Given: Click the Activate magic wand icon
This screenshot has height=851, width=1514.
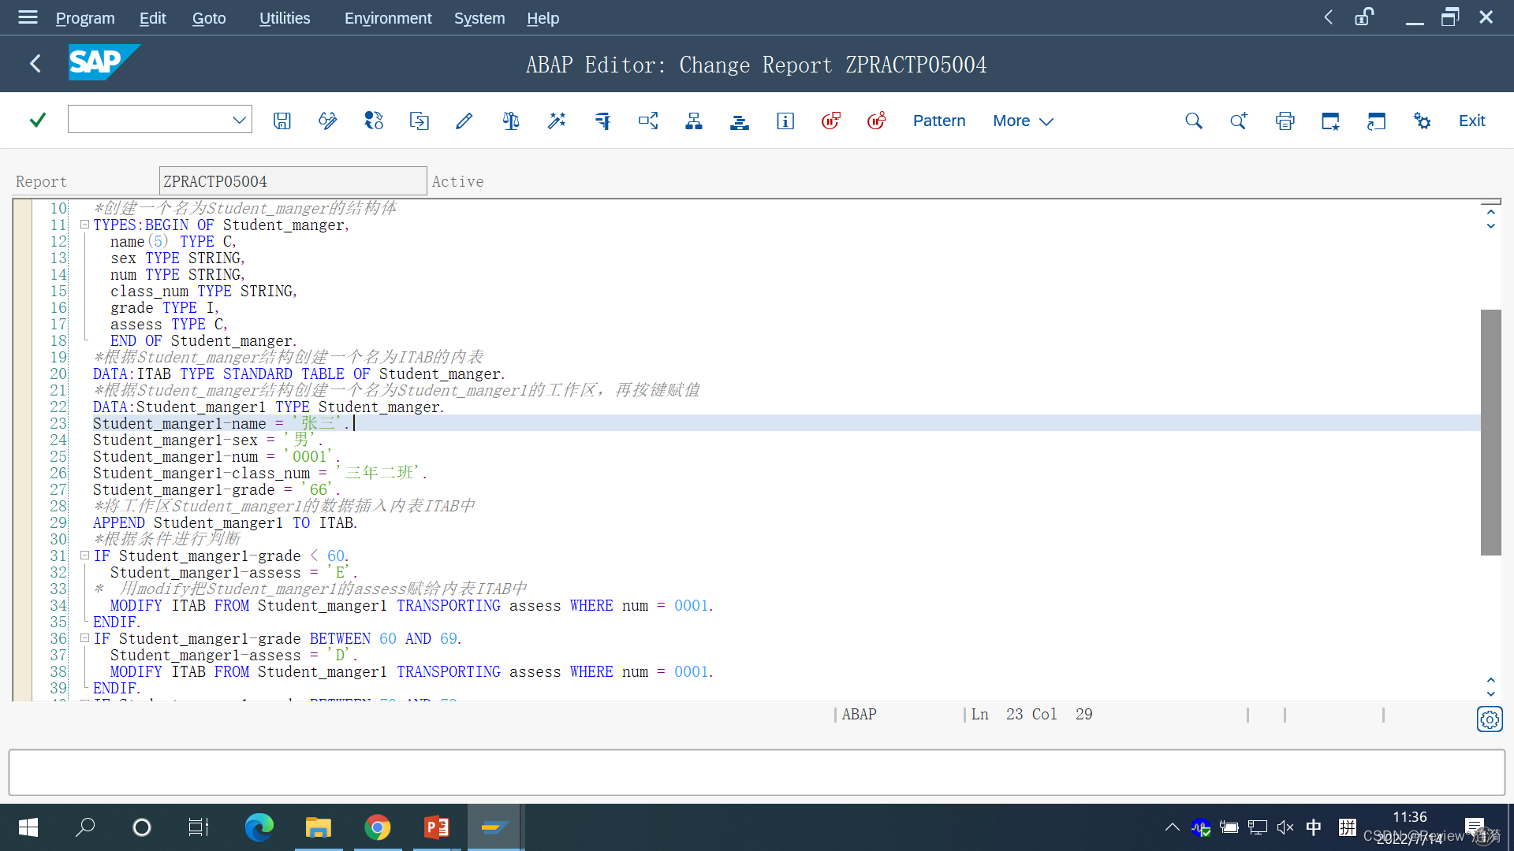Looking at the screenshot, I should [557, 121].
